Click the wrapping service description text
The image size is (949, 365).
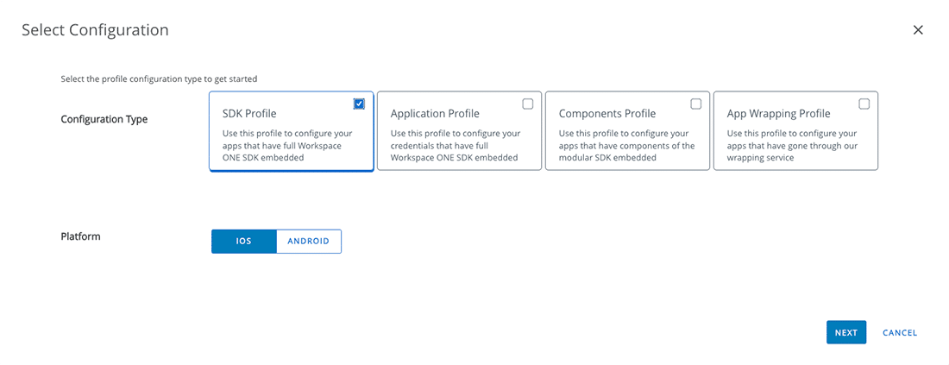coord(791,146)
